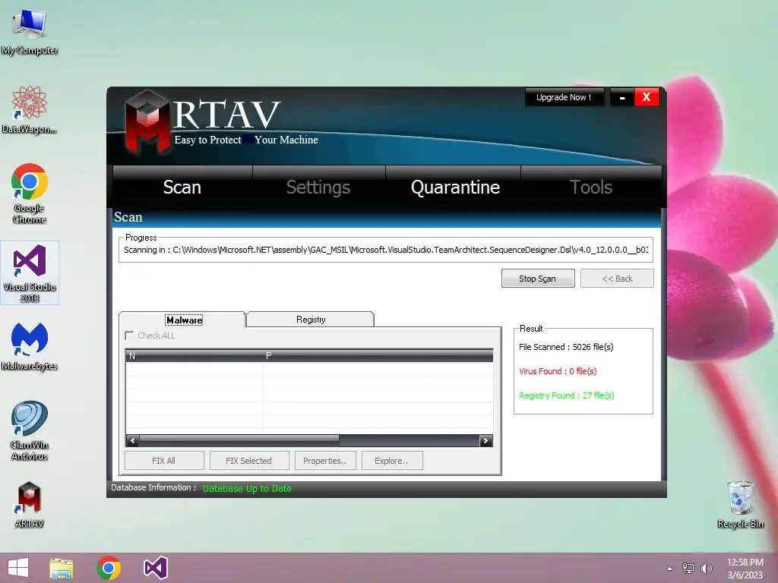Launch Google Chrome from desktop icon

coord(30,194)
